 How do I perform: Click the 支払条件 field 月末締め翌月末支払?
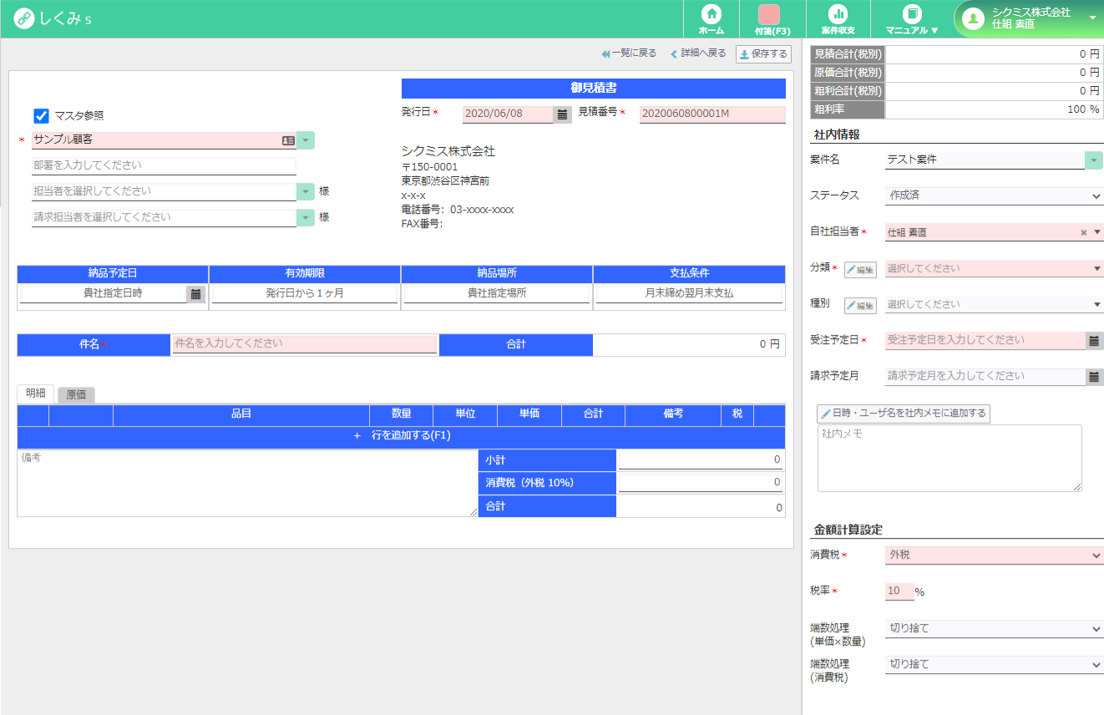pos(689,294)
